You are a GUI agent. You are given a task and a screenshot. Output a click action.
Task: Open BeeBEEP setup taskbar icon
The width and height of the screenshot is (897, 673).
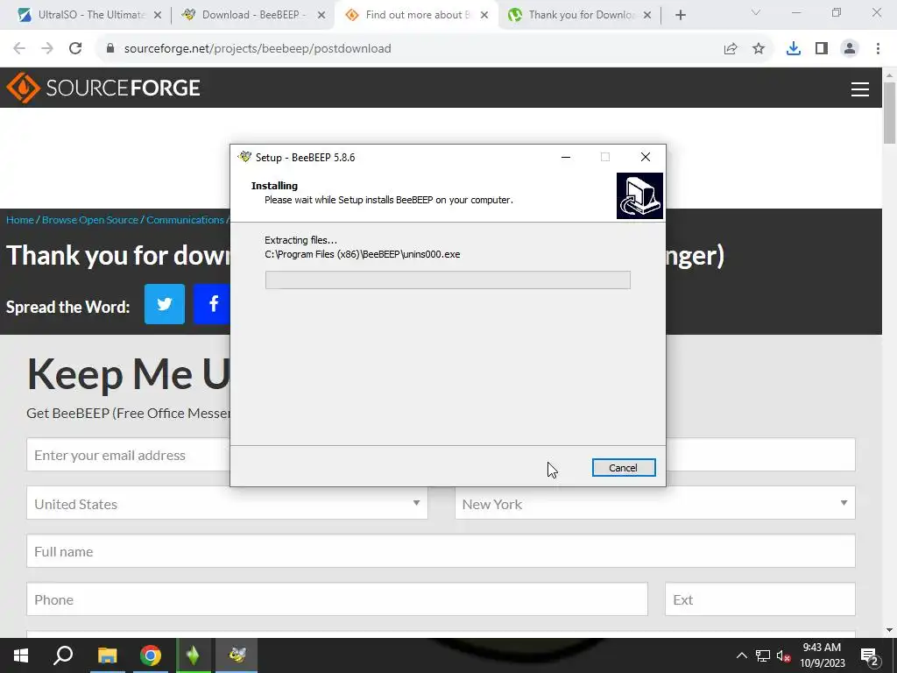pyautogui.click(x=237, y=655)
